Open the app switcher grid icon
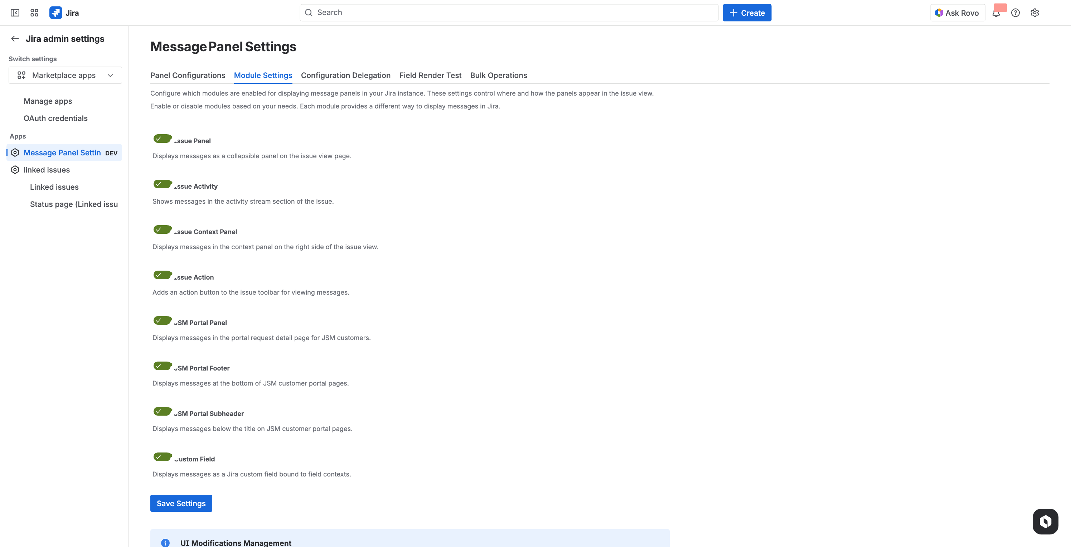1071x547 pixels. [x=34, y=13]
